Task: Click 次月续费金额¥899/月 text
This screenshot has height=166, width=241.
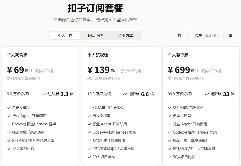Action: tap(185, 78)
